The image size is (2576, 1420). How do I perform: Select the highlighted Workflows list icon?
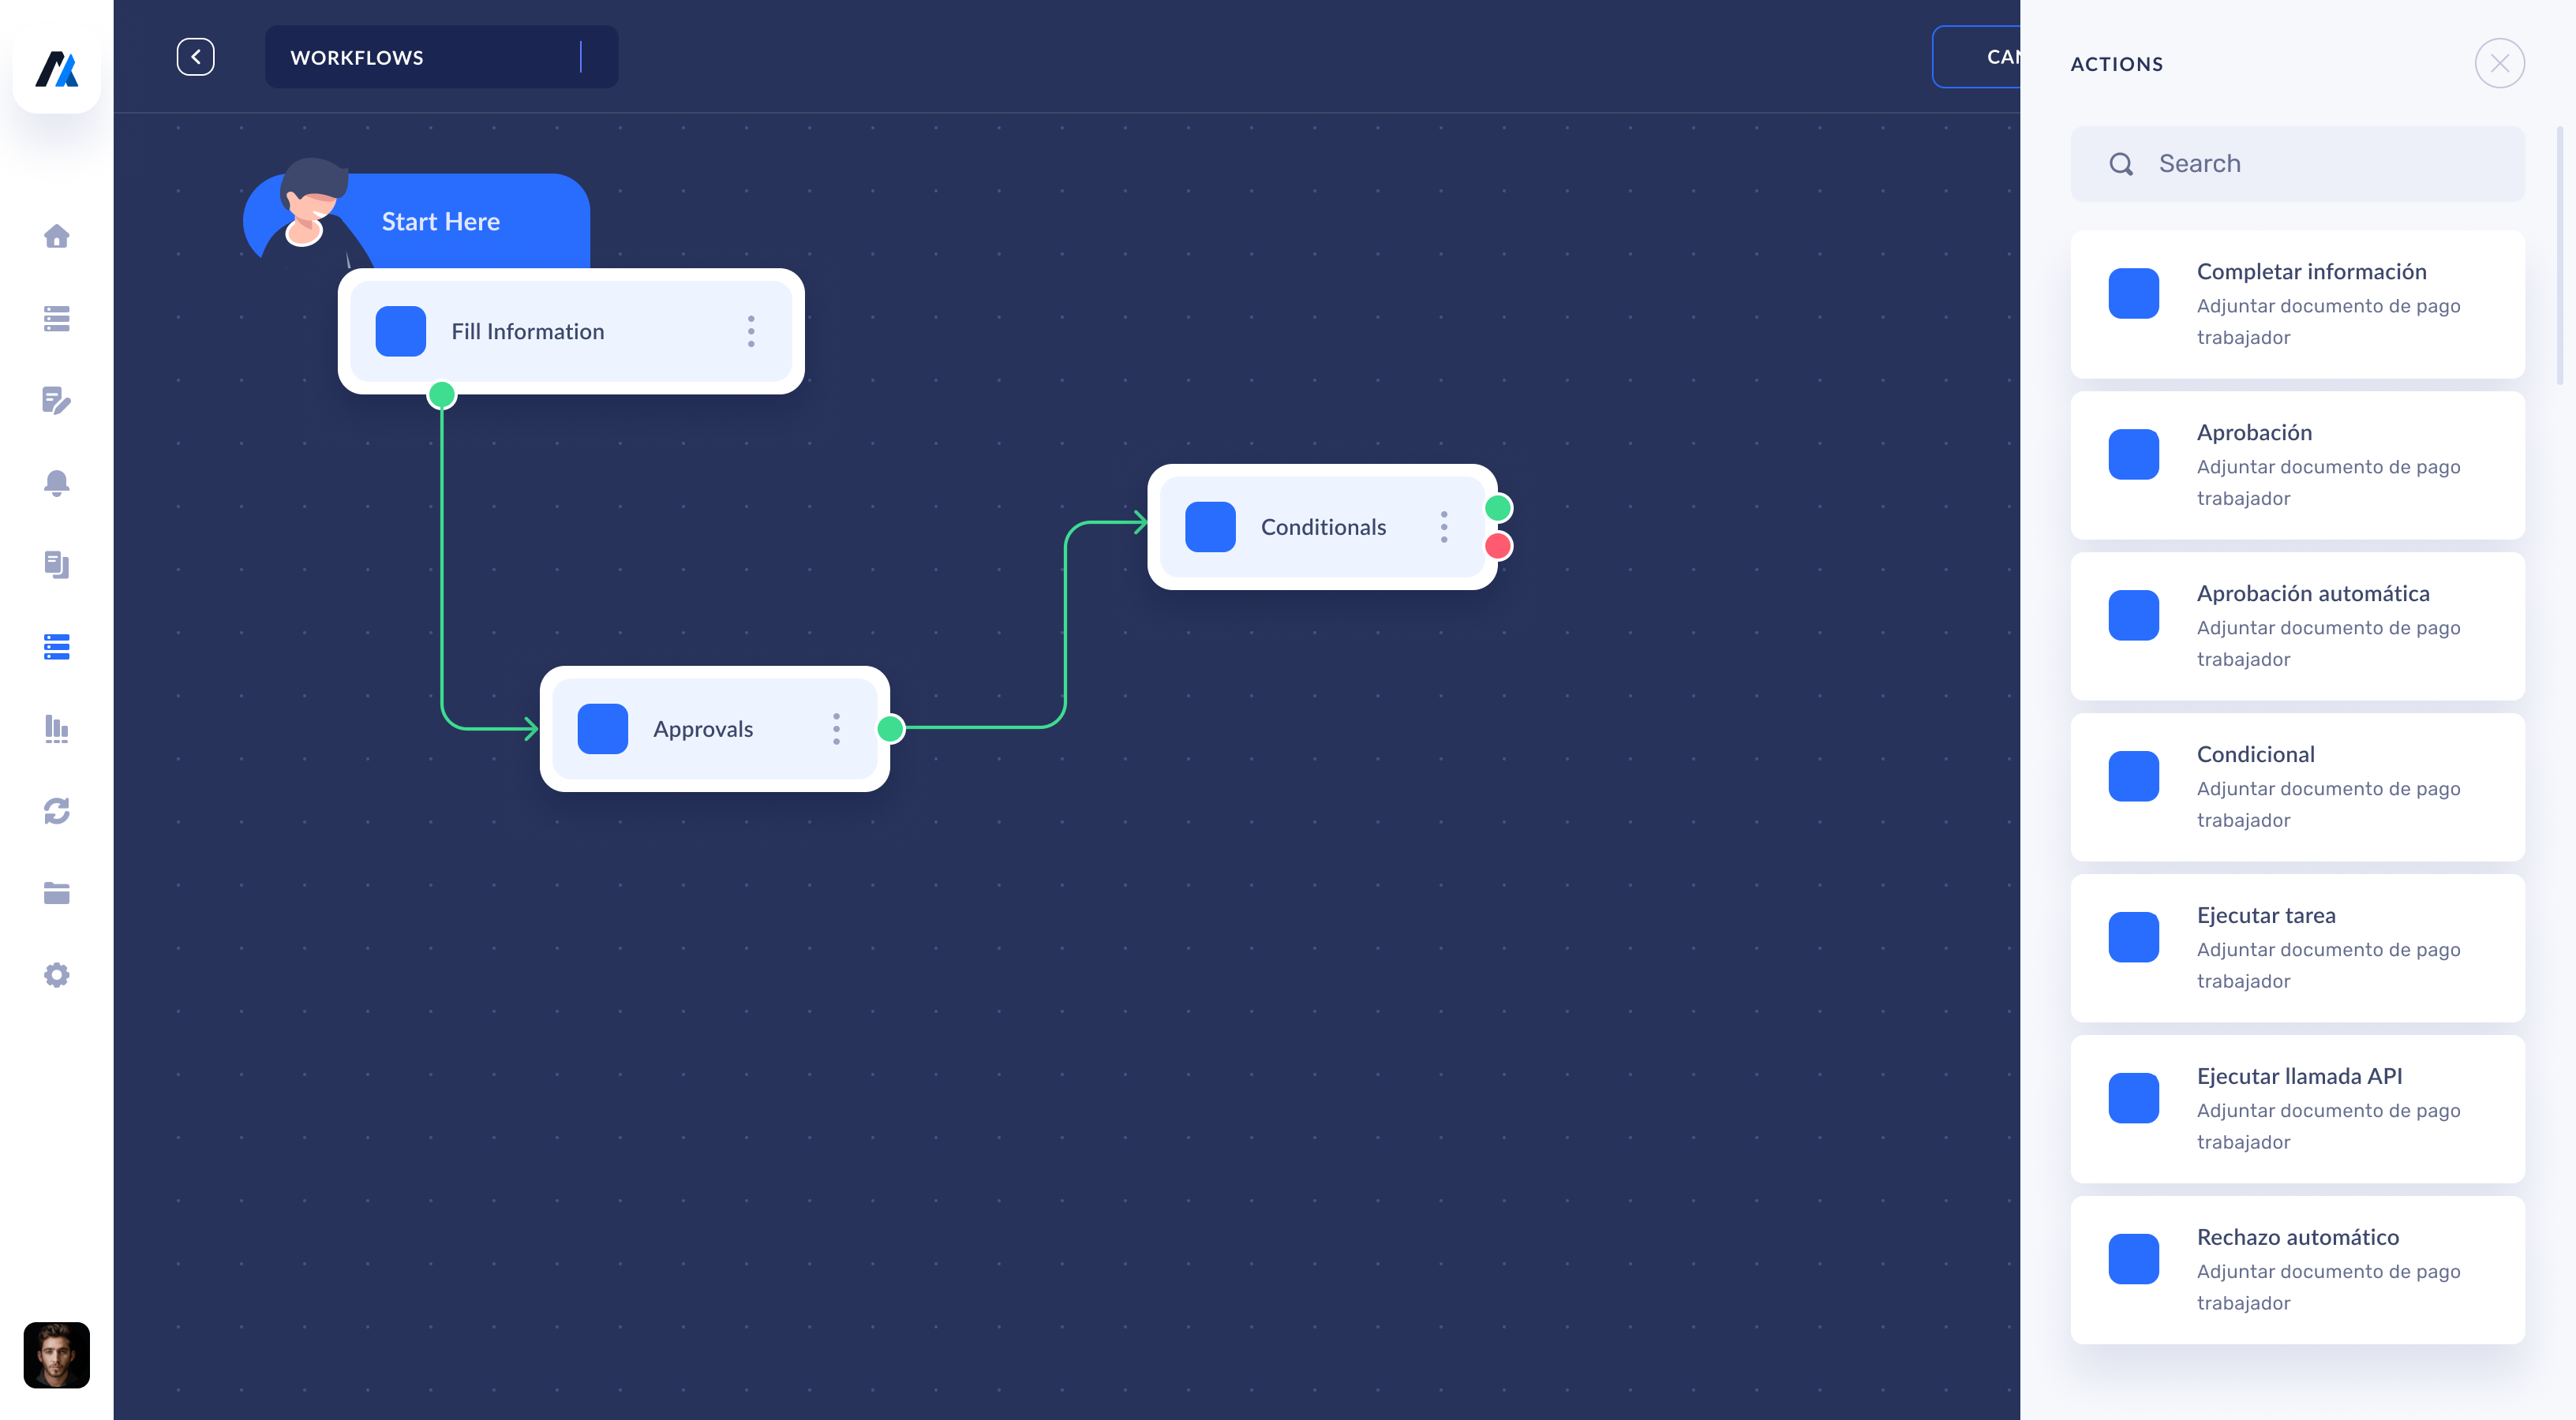click(57, 648)
